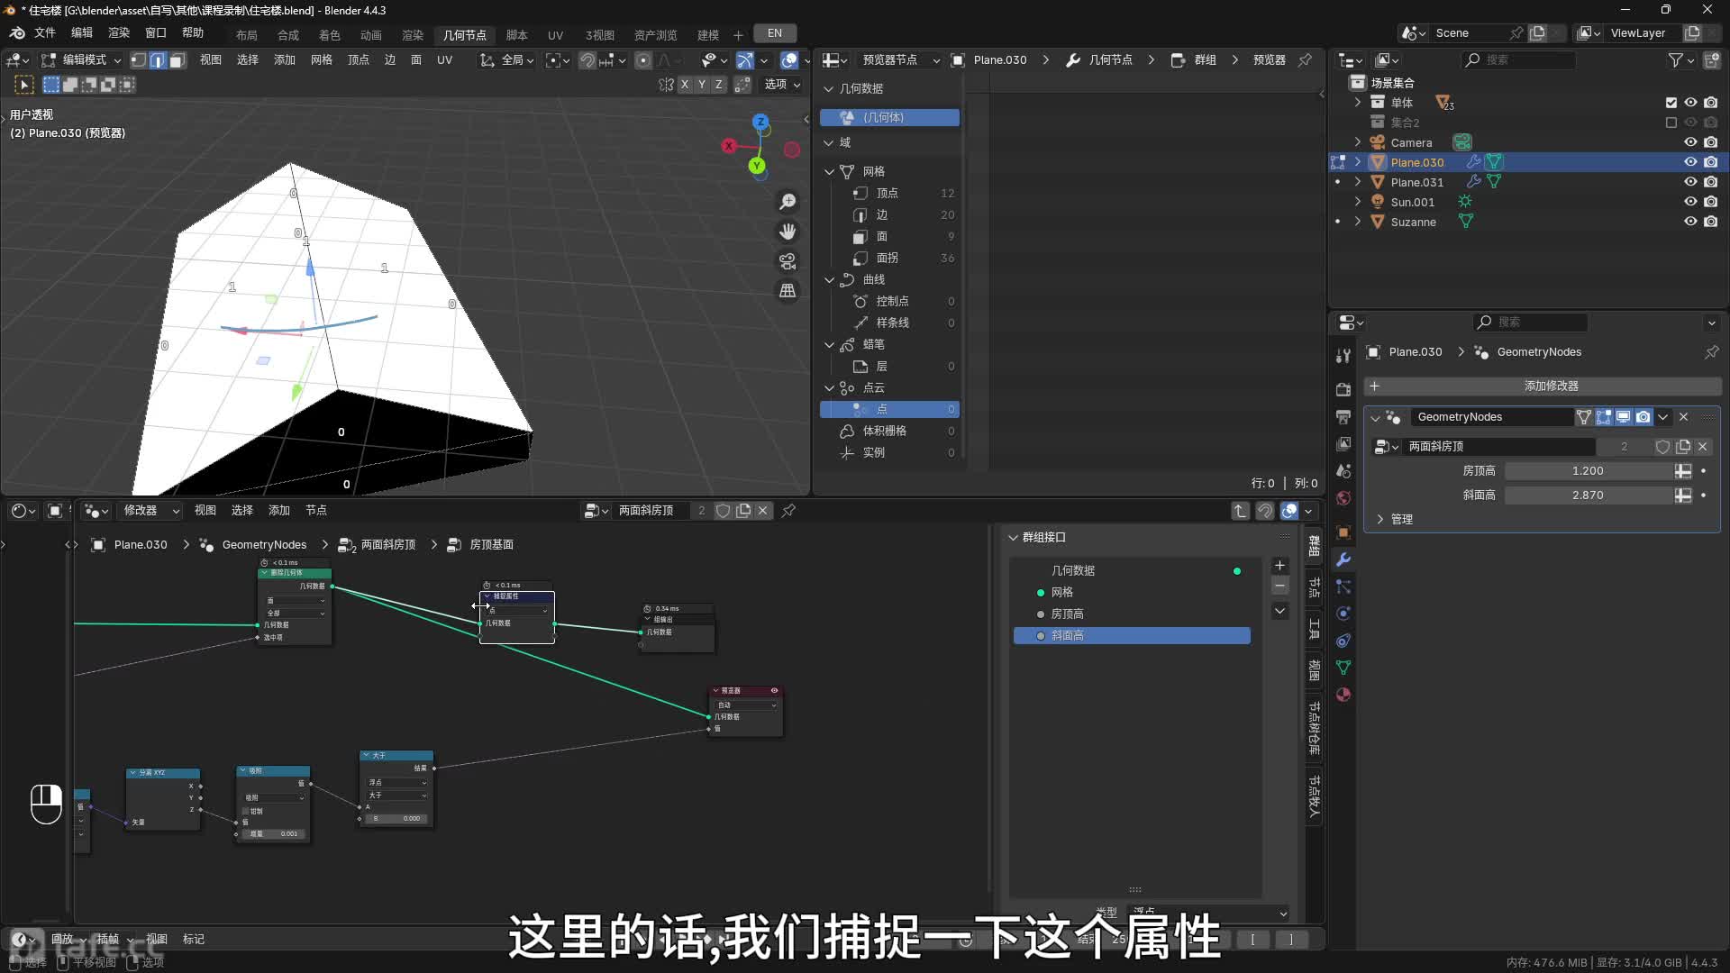Remove group interface item with minus

point(1279,587)
